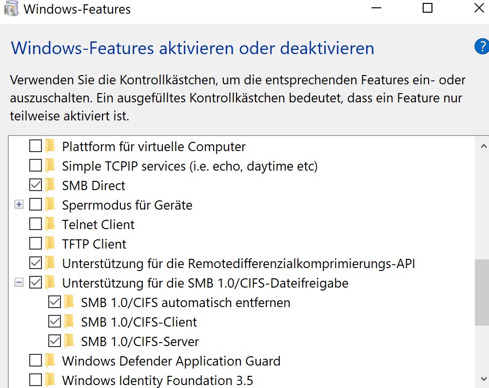Click folder icon of Windows Identity Foundation 3.5
Screen dimensions: 489x388
[x=50, y=380]
